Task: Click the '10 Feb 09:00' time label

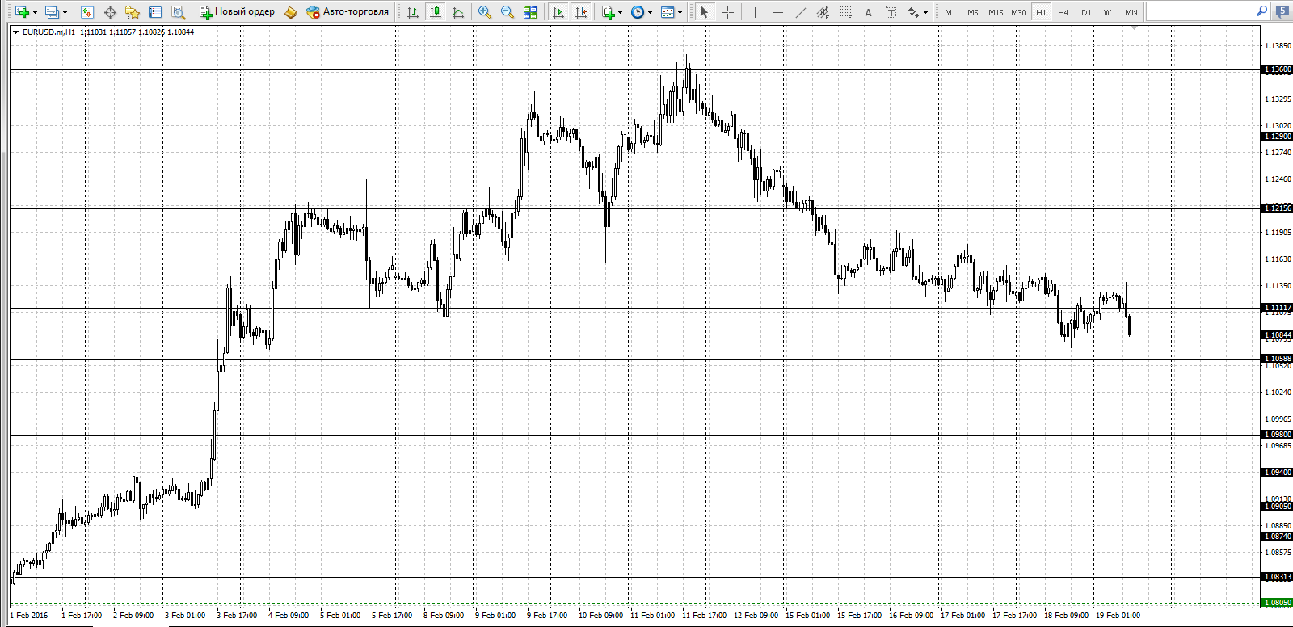Action: click(600, 616)
